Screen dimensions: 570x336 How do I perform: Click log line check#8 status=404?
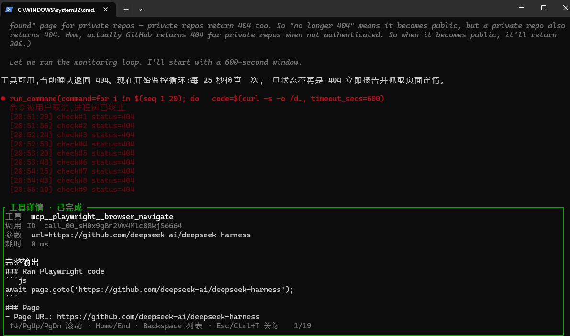(x=72, y=180)
